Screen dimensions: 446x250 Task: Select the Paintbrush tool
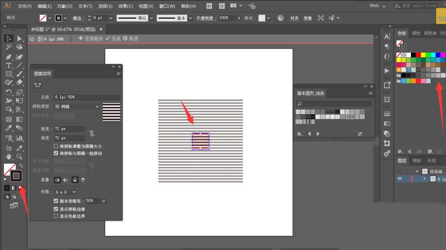coord(19,74)
